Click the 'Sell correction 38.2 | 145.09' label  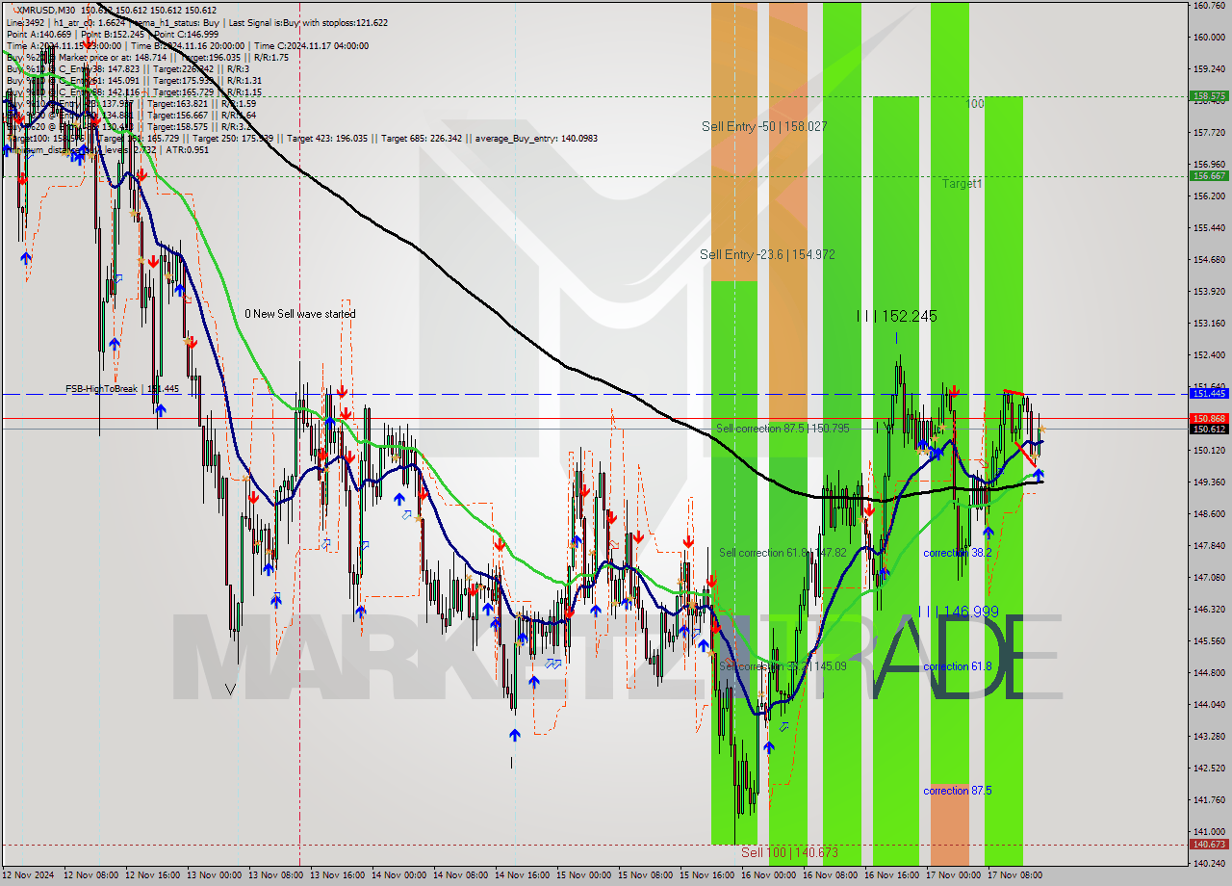pyautogui.click(x=783, y=666)
